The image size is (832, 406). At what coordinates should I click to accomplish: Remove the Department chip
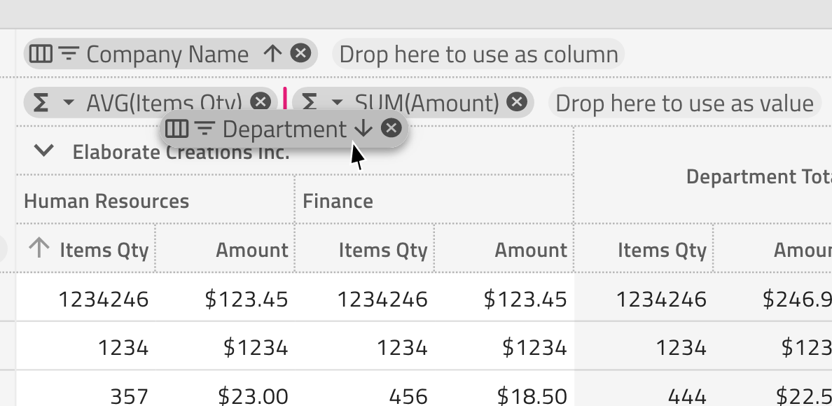(x=391, y=128)
